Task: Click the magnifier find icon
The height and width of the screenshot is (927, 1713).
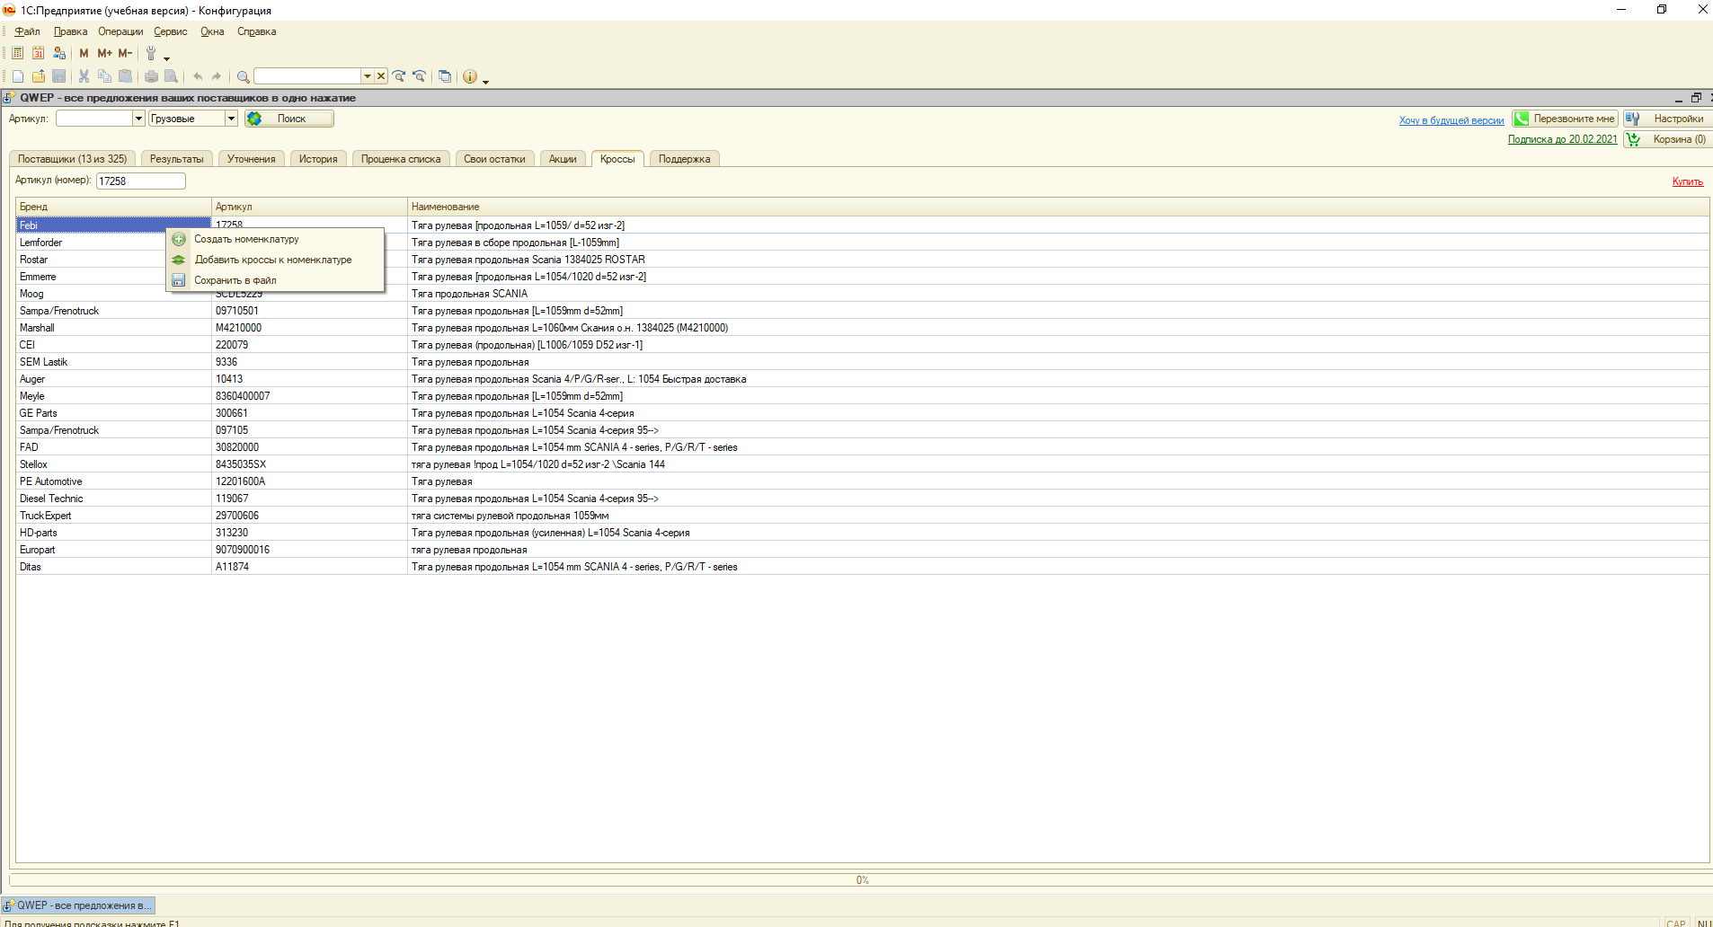Action: point(243,76)
